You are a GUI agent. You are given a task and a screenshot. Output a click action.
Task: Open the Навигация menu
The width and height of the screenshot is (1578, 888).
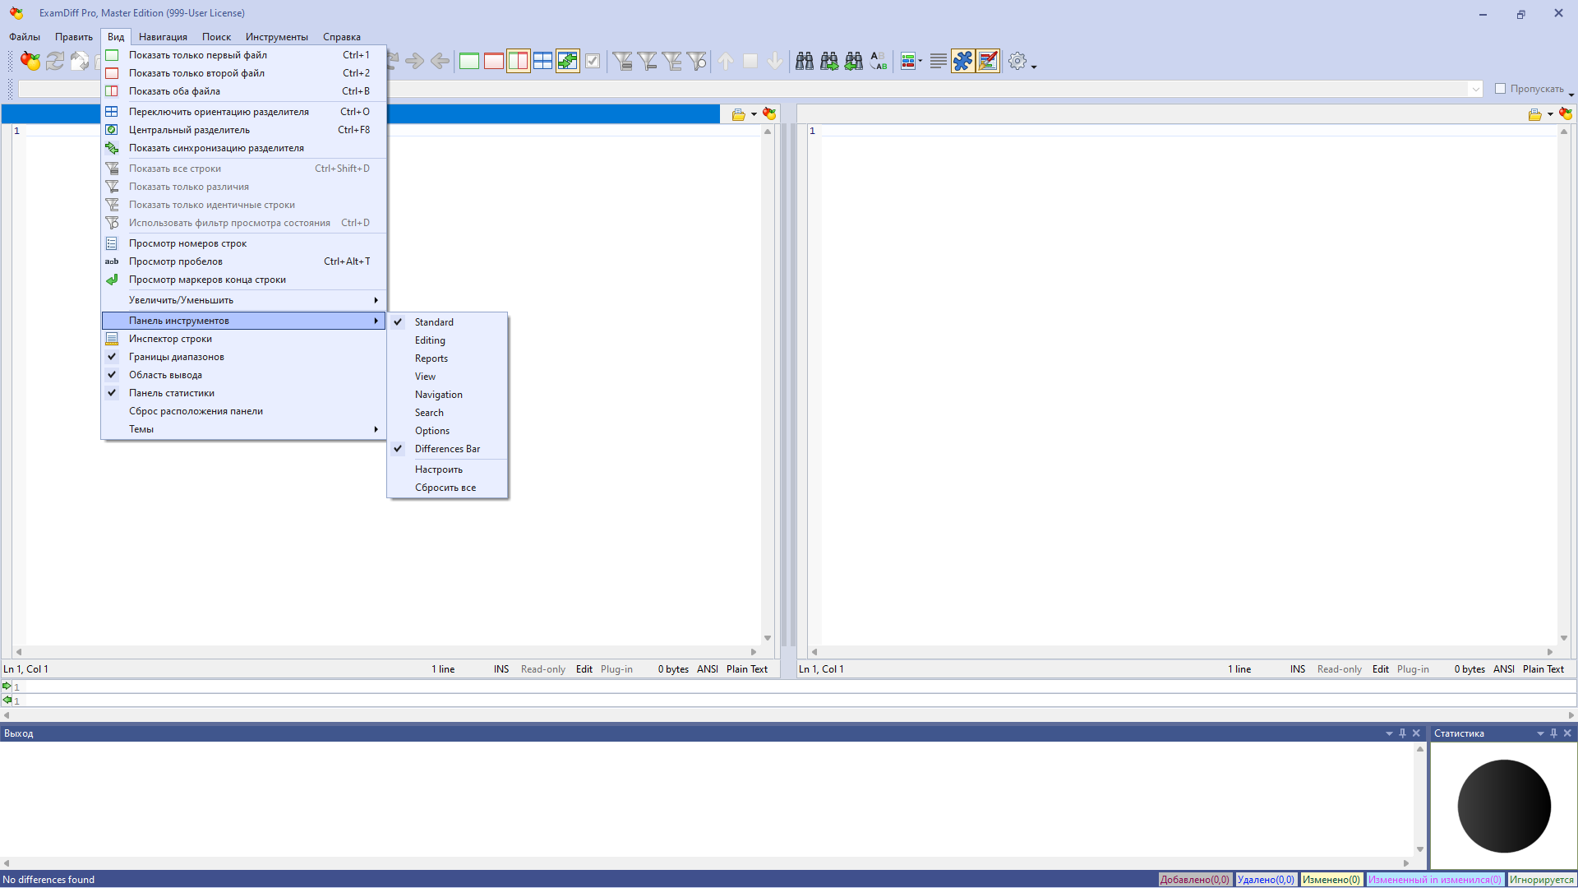coord(163,37)
